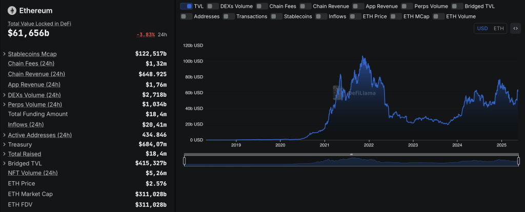
Task: Click the ETH Market Cap label
Action: pos(30,194)
